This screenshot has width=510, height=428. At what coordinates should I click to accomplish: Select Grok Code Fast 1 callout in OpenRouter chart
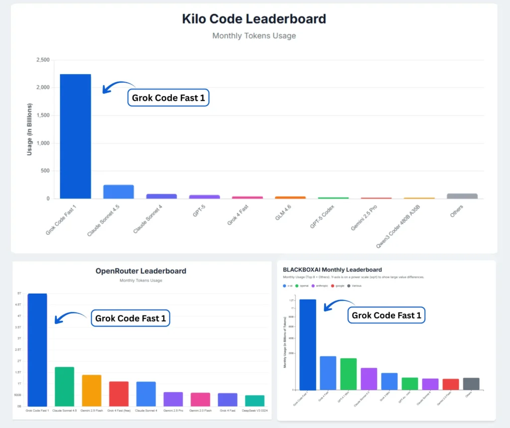(130, 318)
